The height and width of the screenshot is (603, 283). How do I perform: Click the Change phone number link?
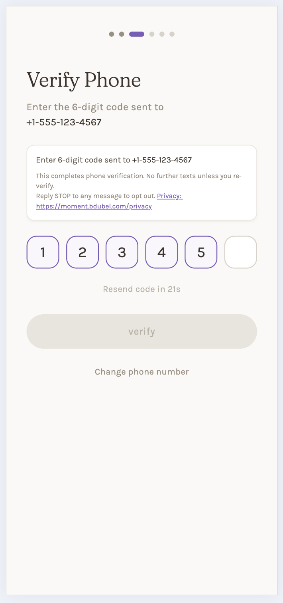(x=141, y=372)
